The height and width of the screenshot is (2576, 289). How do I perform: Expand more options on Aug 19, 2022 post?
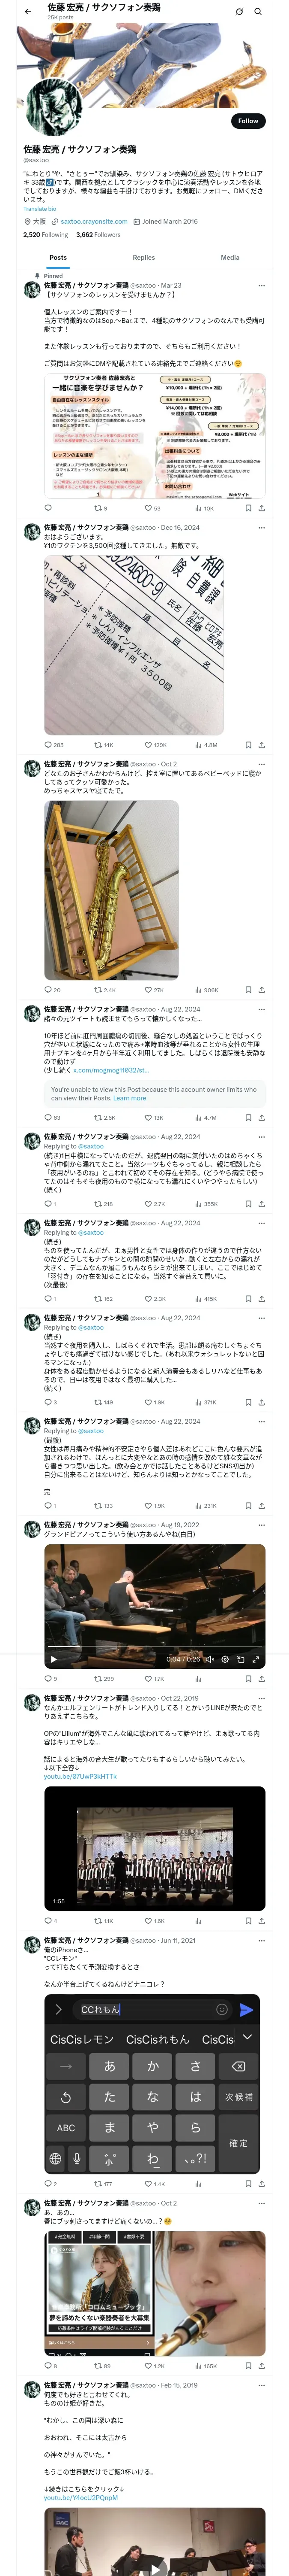pos(261,1525)
